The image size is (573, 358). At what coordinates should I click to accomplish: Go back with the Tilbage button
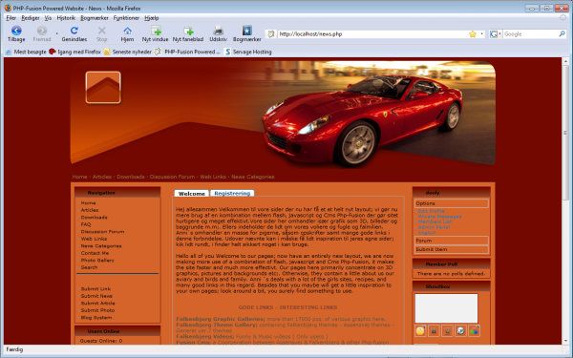pos(16,33)
